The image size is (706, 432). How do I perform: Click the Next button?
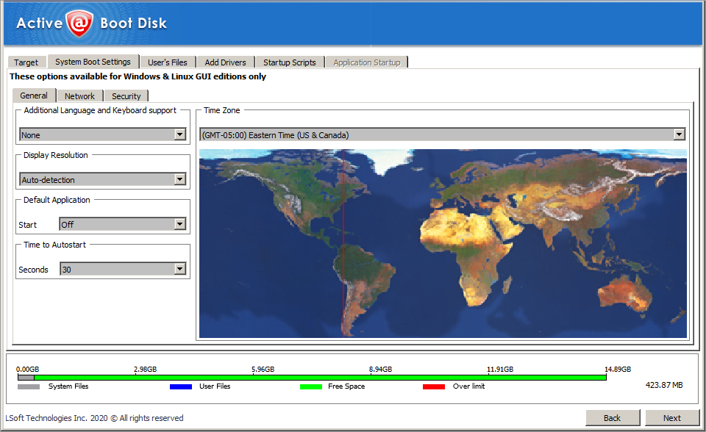pos(672,417)
